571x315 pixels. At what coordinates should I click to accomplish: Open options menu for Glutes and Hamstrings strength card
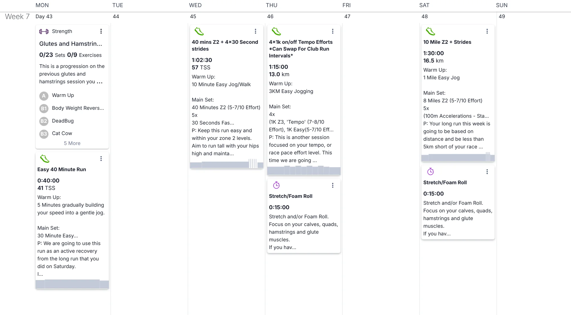point(101,31)
